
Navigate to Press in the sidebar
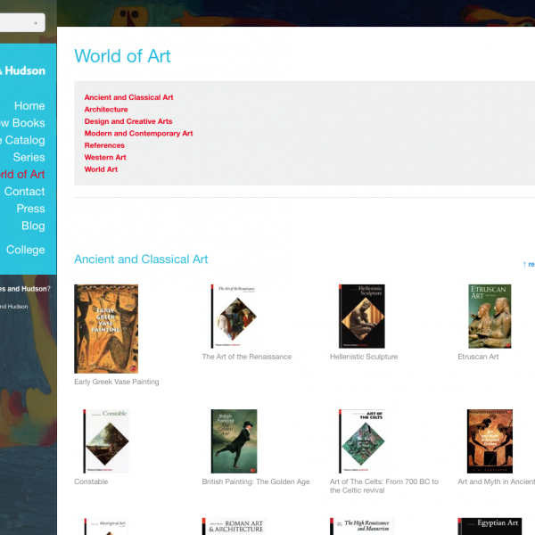[x=30, y=209]
